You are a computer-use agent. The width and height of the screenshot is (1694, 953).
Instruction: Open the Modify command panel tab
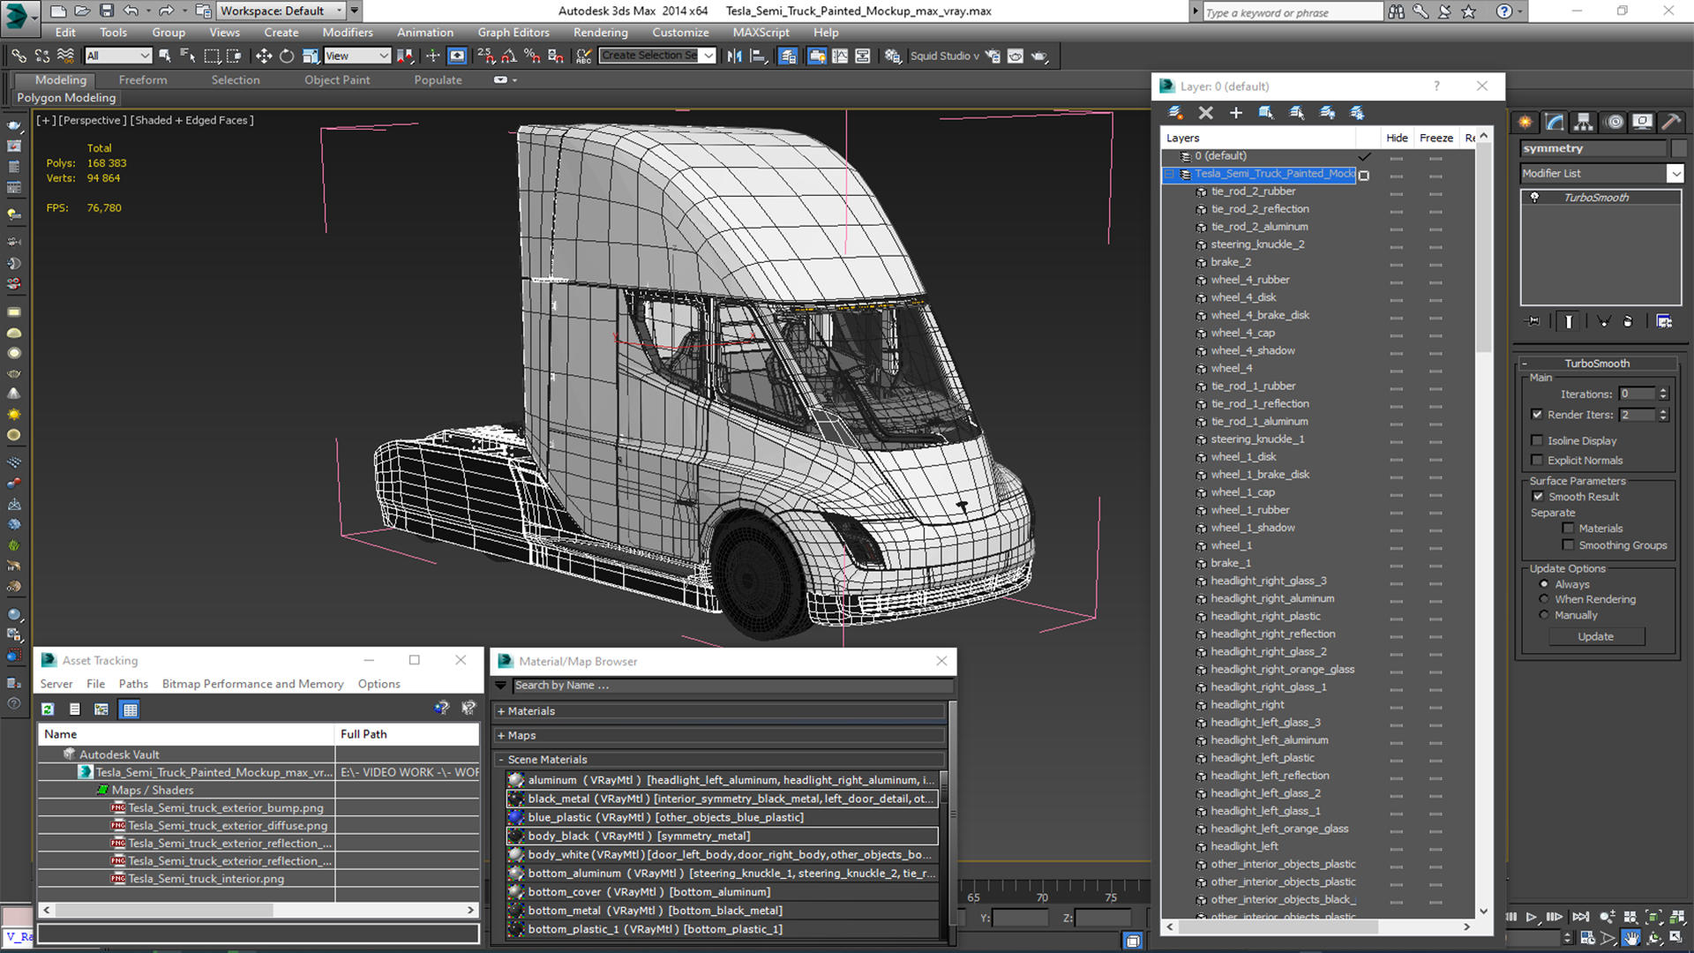click(x=1555, y=122)
